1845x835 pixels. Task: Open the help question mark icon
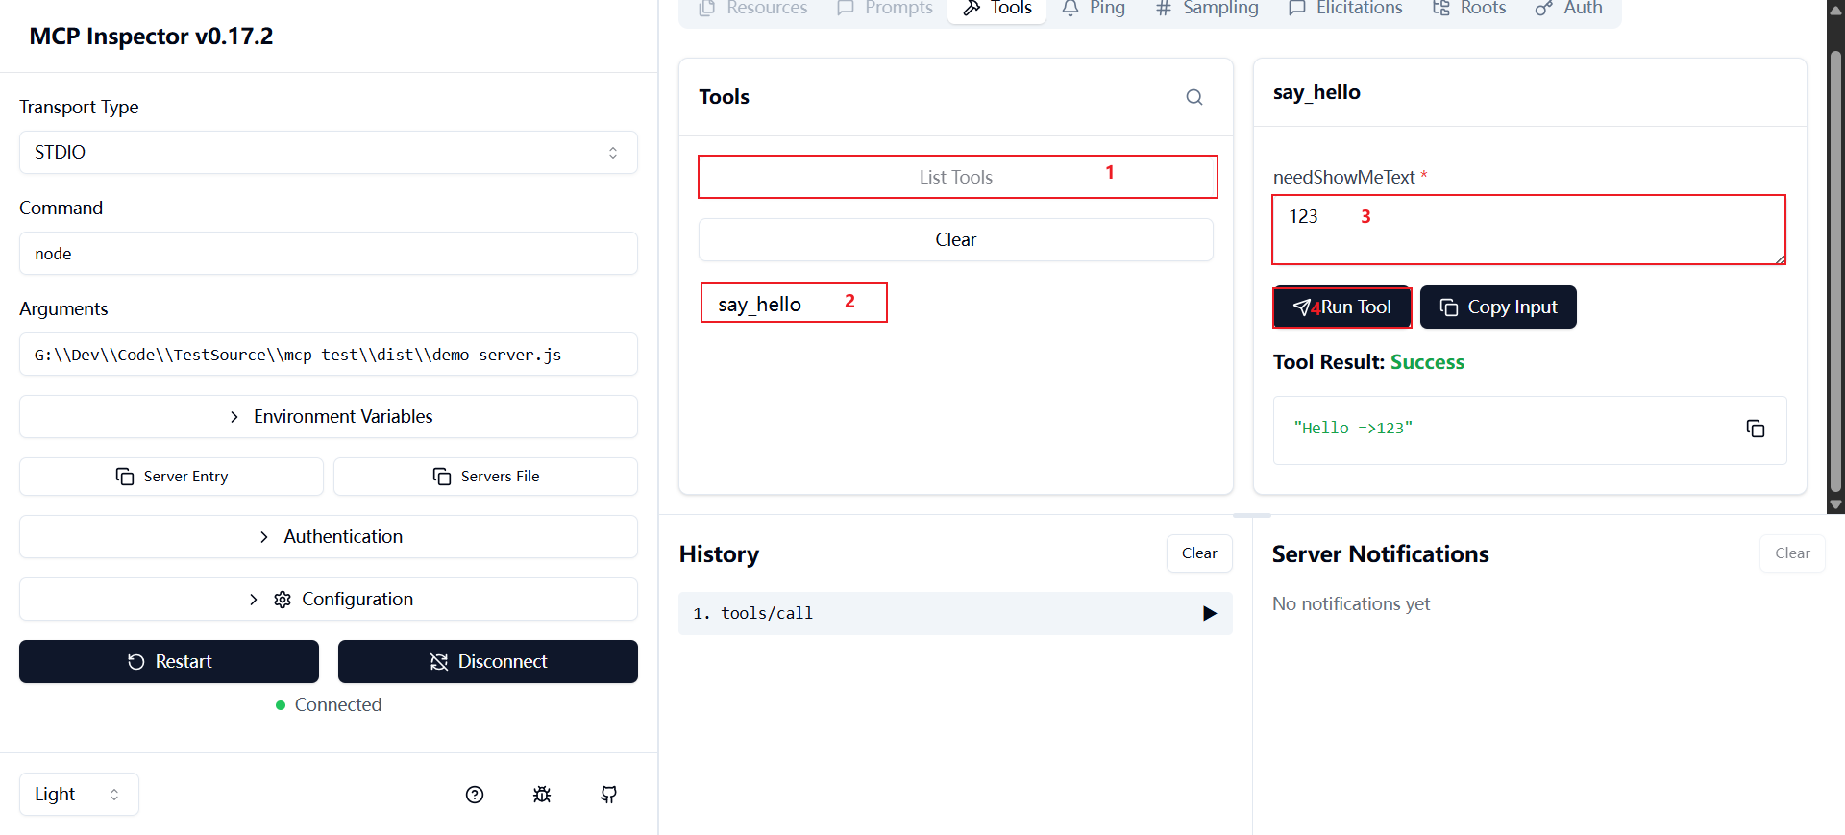475,795
